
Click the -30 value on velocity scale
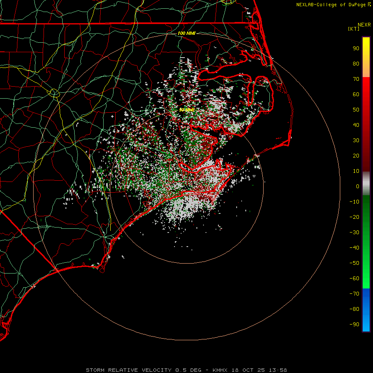click(x=354, y=233)
